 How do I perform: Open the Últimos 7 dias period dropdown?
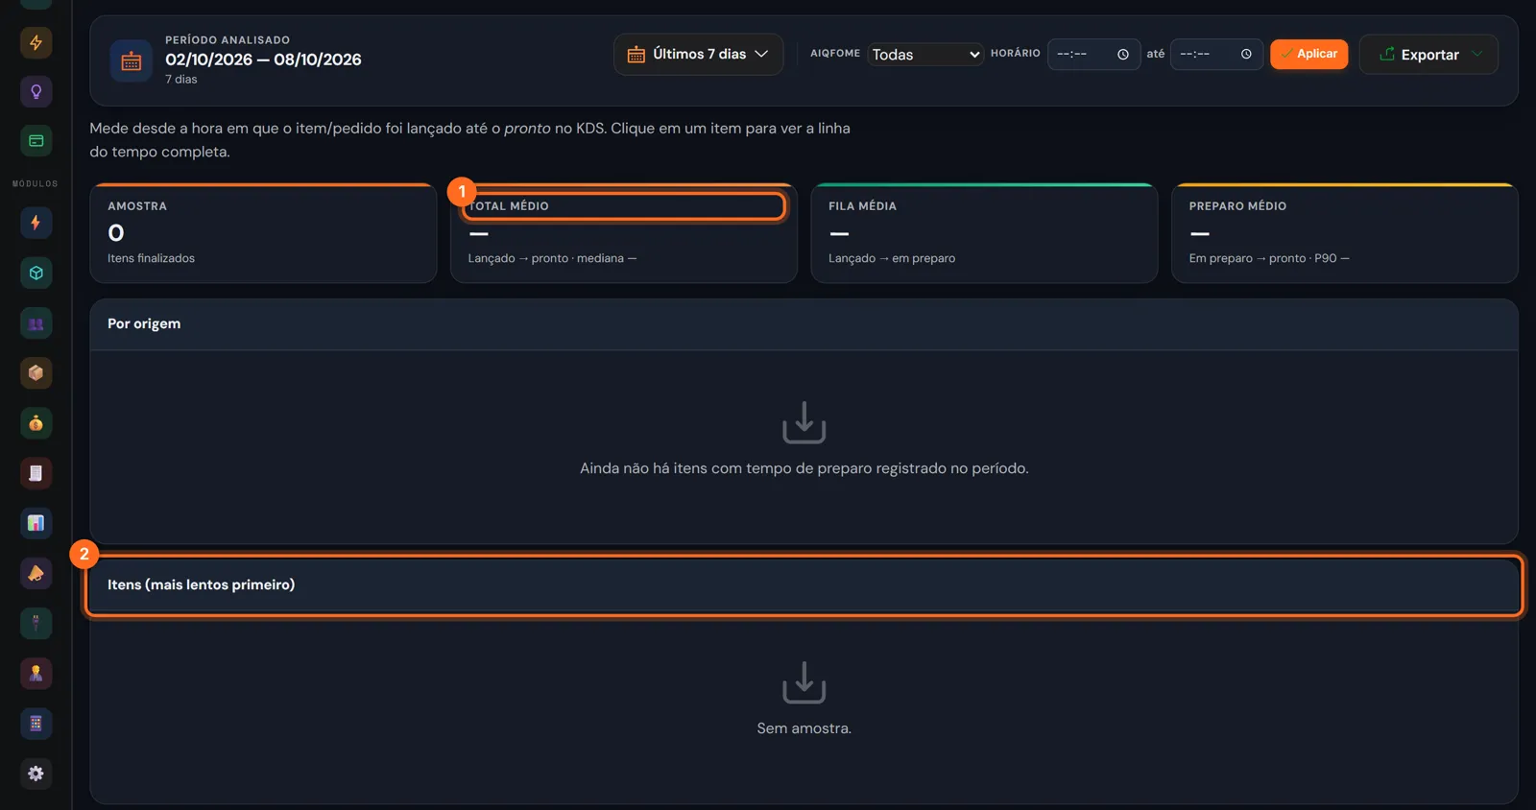point(699,55)
